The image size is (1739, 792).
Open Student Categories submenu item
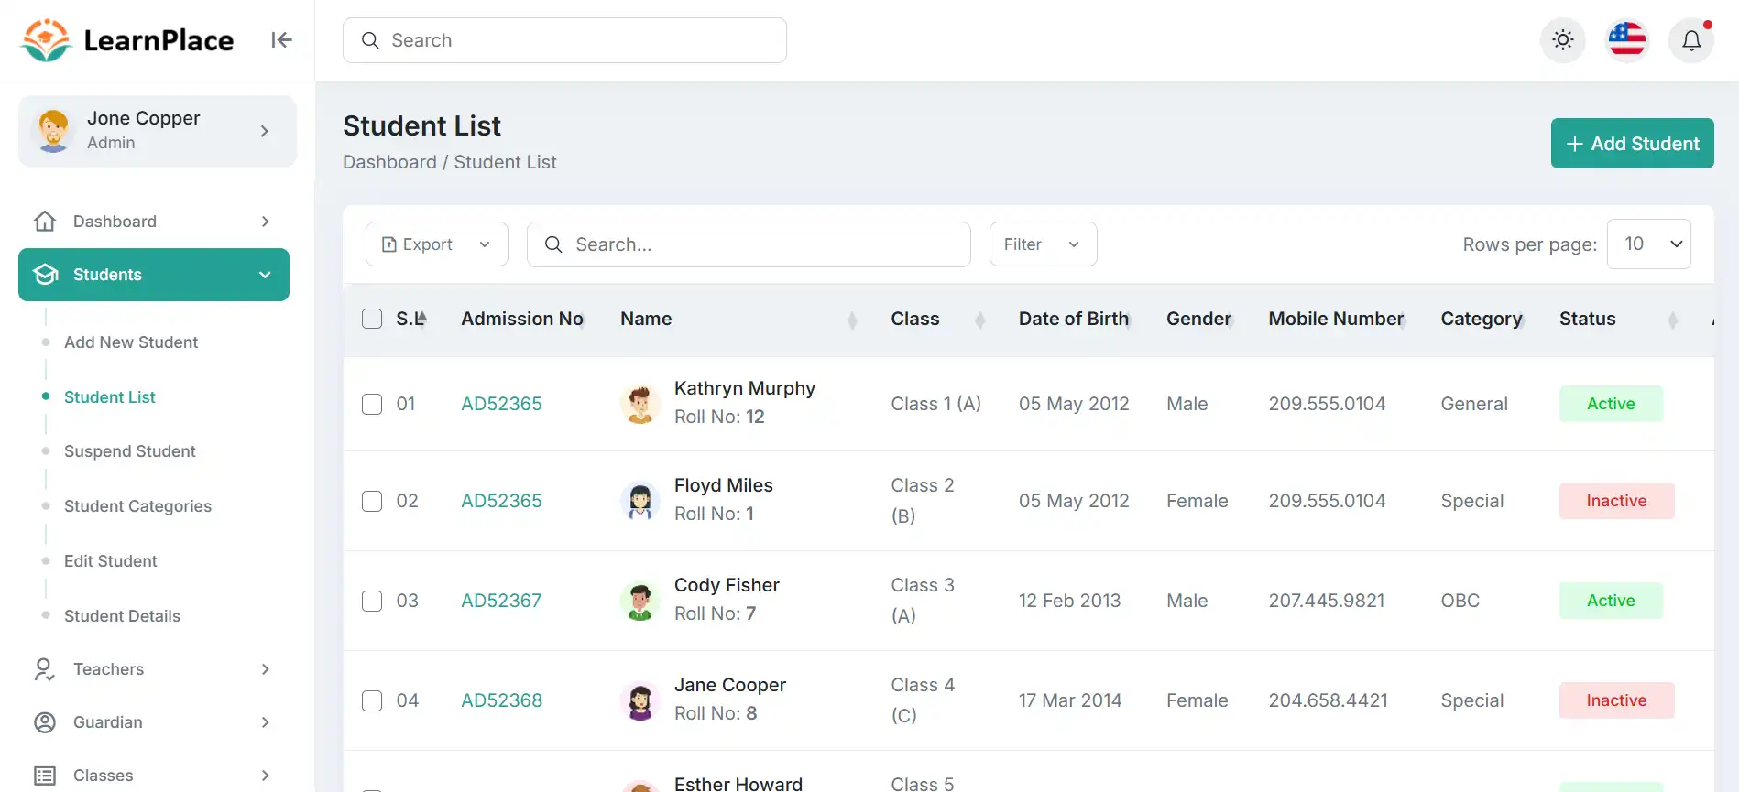point(137,506)
